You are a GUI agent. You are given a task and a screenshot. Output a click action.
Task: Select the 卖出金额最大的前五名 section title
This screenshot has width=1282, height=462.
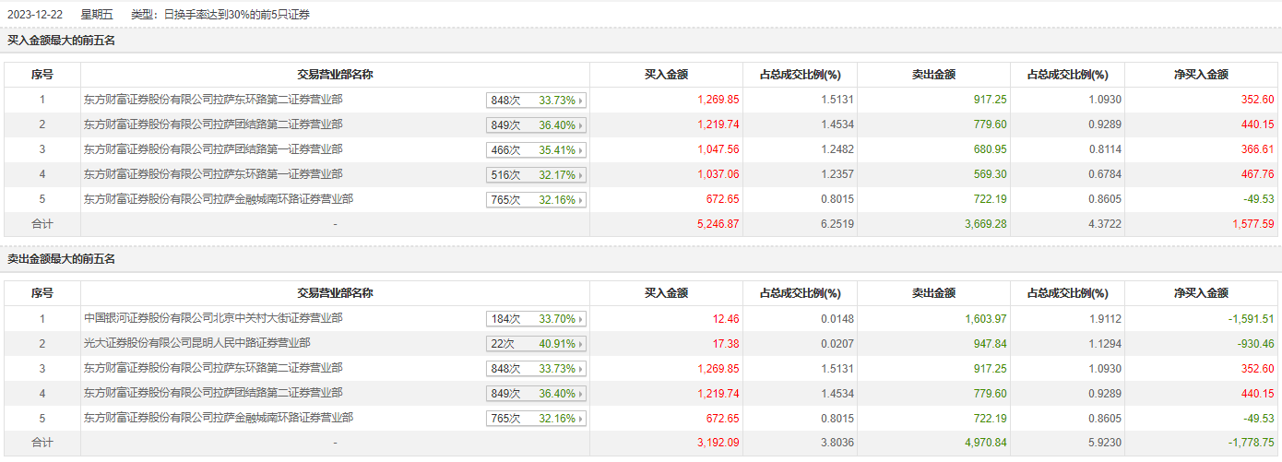62,259
